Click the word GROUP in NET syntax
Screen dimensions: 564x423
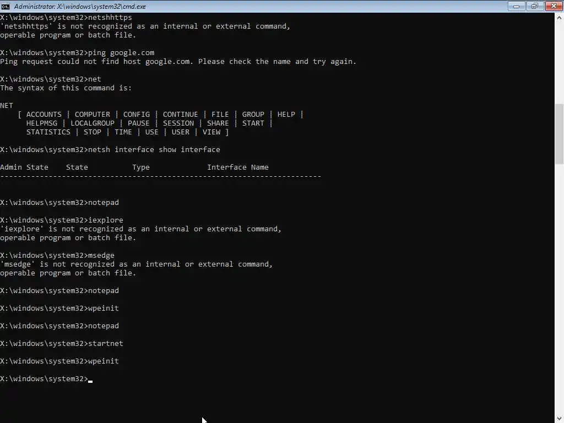point(253,115)
